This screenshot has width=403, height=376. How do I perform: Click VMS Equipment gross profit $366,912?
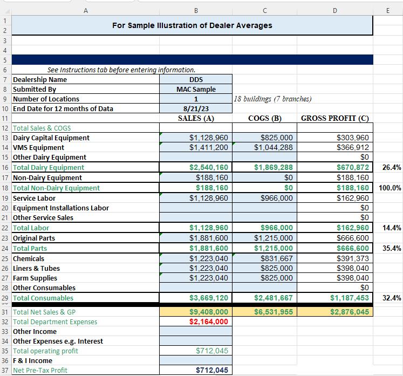pyautogui.click(x=335, y=147)
